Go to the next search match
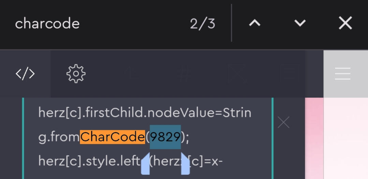368x179 pixels. pyautogui.click(x=300, y=23)
